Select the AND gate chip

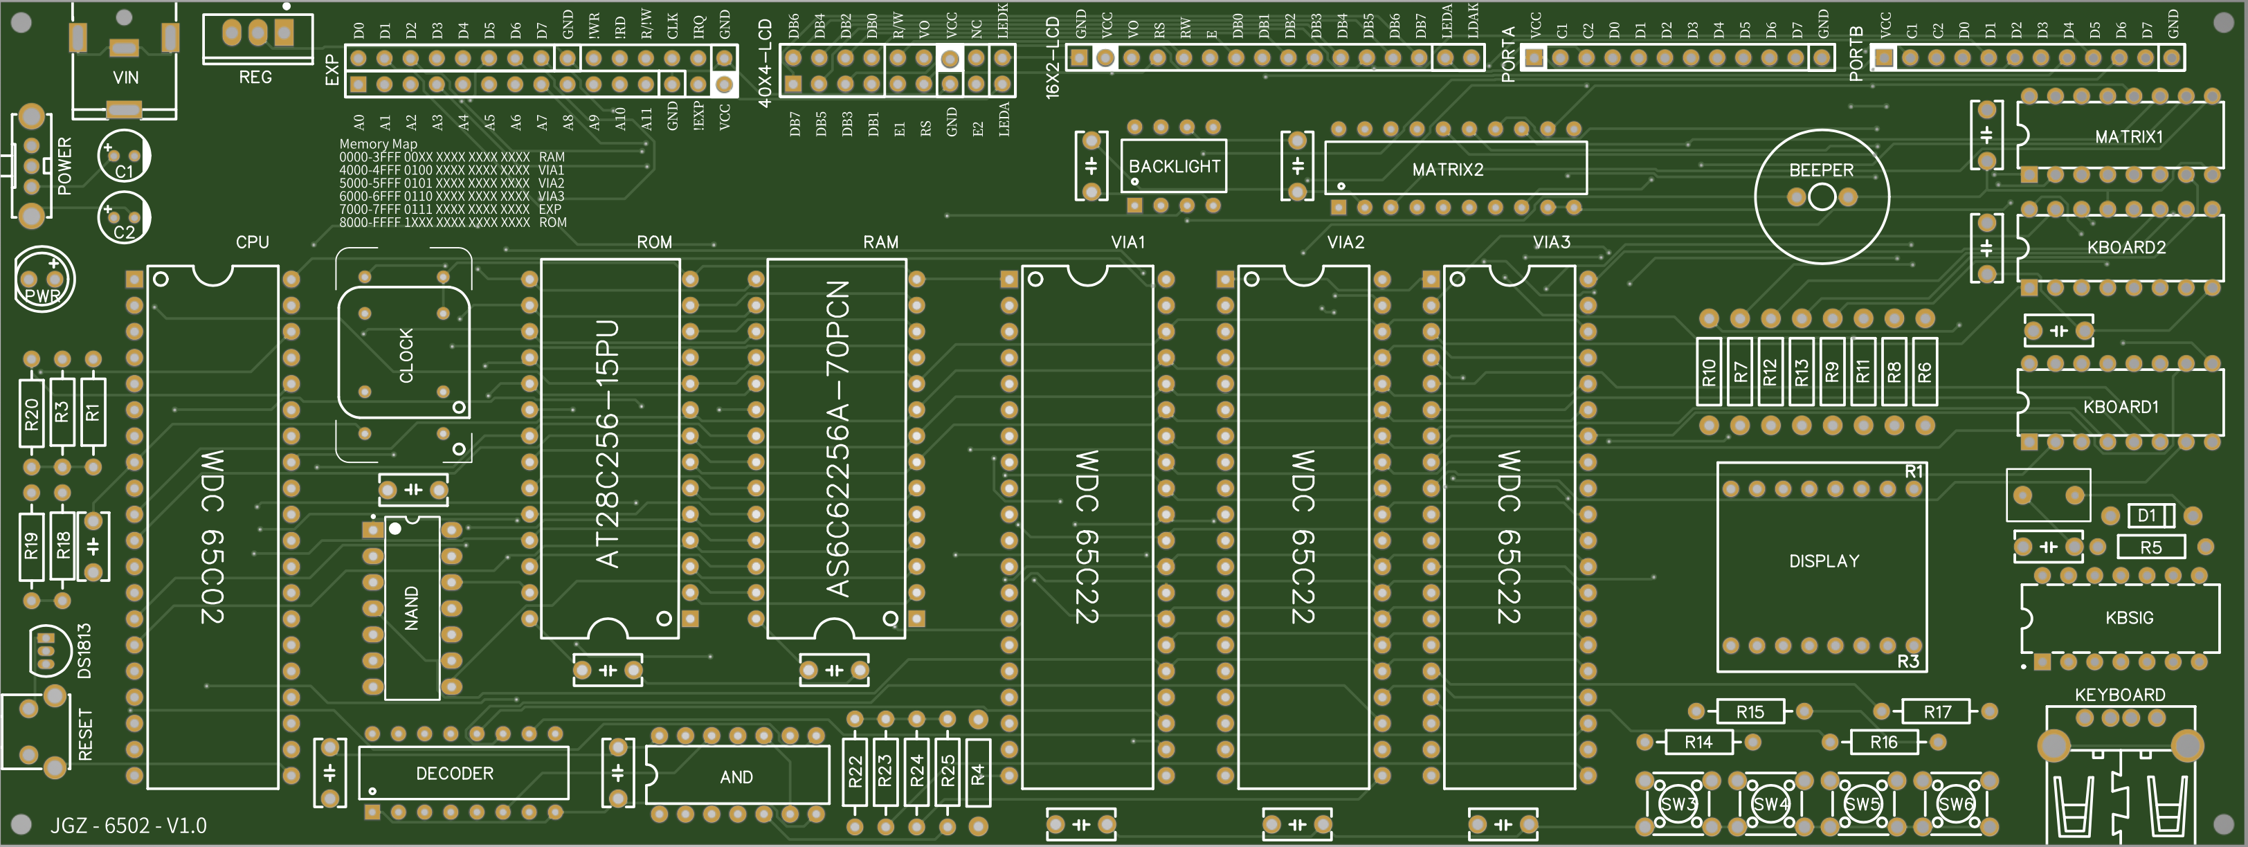(736, 776)
